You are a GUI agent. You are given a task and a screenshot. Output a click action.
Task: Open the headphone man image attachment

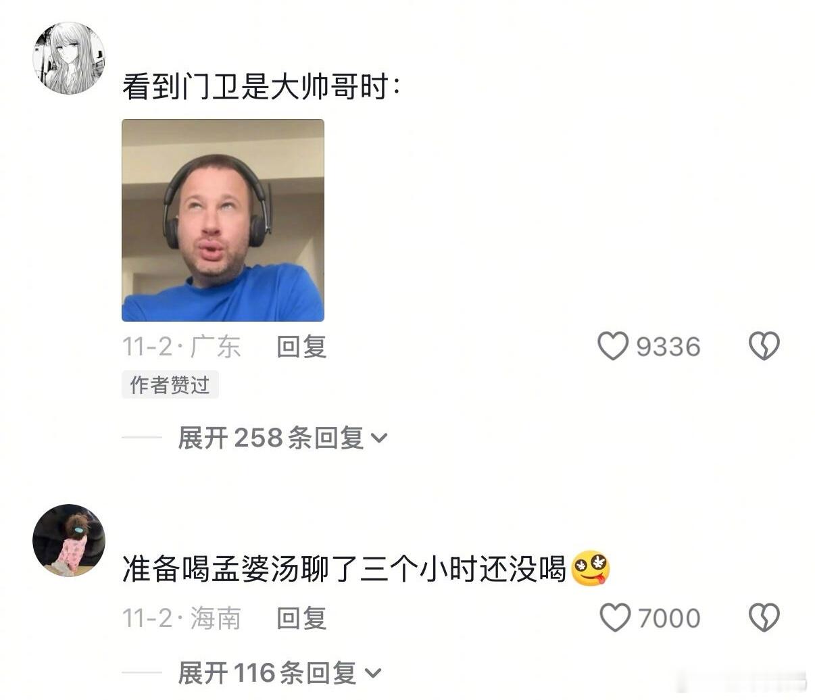coord(223,220)
